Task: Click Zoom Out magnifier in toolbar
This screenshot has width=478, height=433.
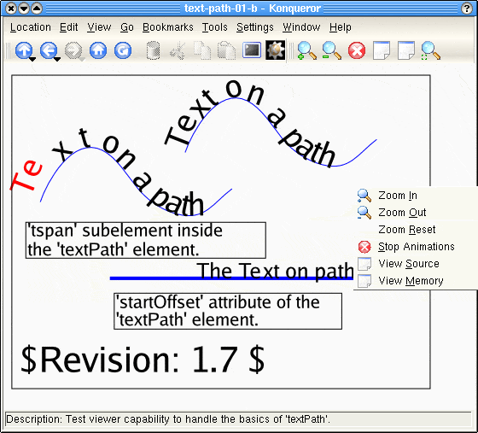Action: point(332,50)
